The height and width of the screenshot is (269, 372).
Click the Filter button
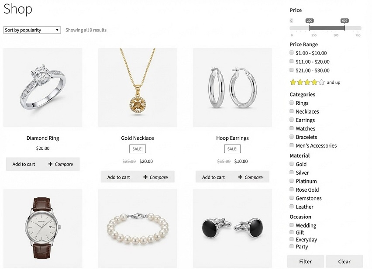305,261
